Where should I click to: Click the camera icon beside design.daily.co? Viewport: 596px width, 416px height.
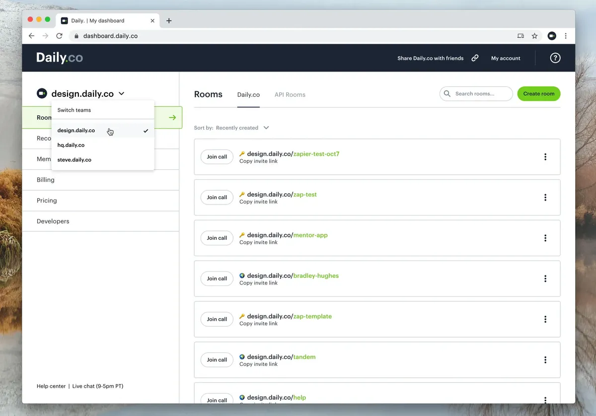[42, 93]
